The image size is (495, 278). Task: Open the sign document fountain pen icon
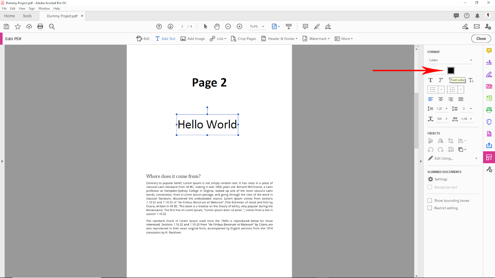click(x=328, y=27)
